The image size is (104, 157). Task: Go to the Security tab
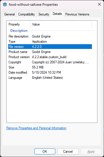coord(44,14)
